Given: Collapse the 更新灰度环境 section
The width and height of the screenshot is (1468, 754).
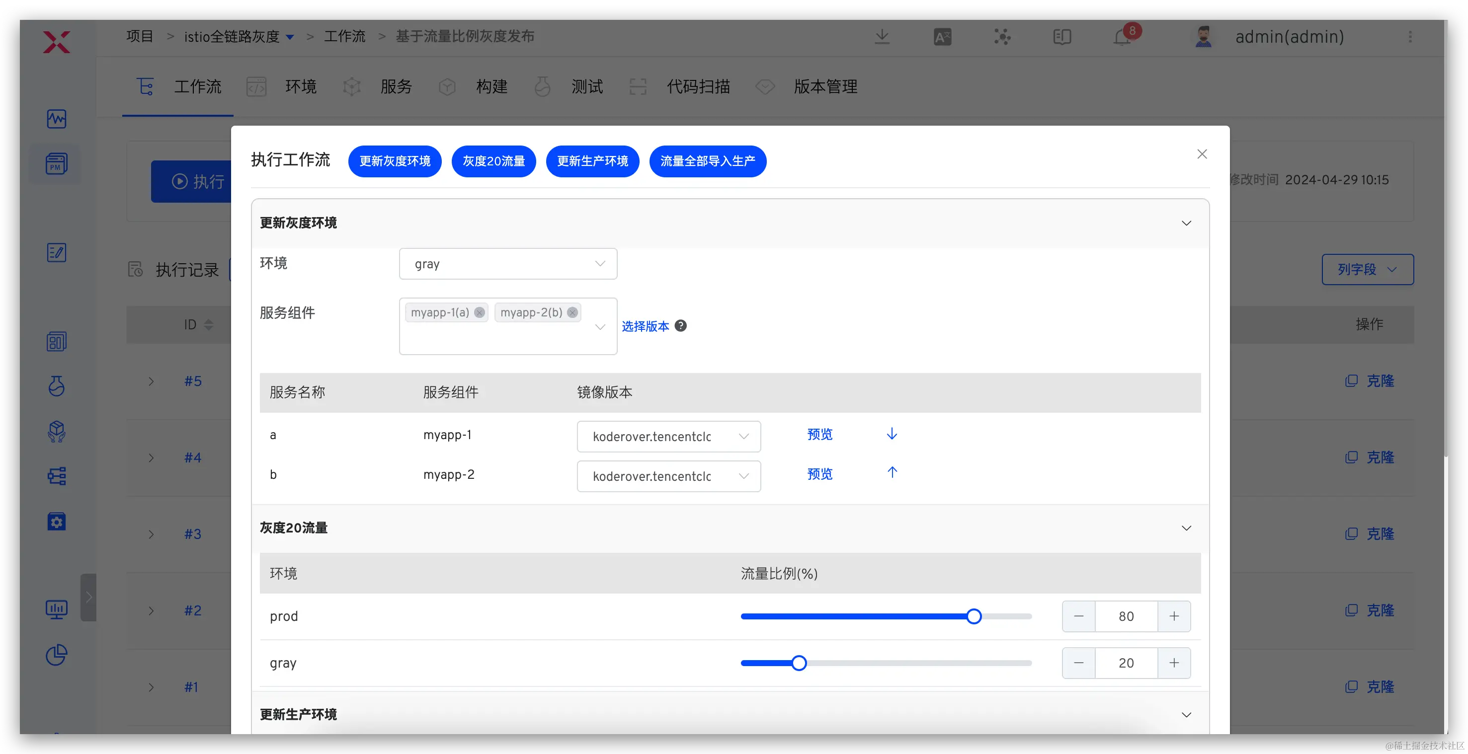Looking at the screenshot, I should click(1186, 223).
